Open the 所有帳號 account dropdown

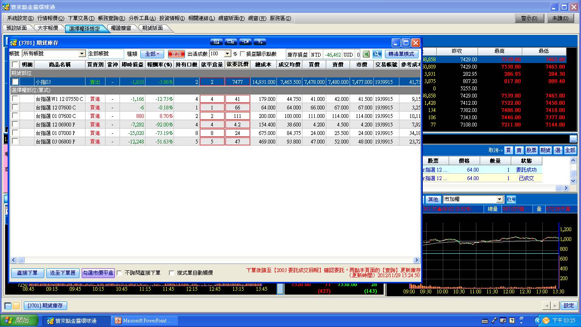(82, 54)
